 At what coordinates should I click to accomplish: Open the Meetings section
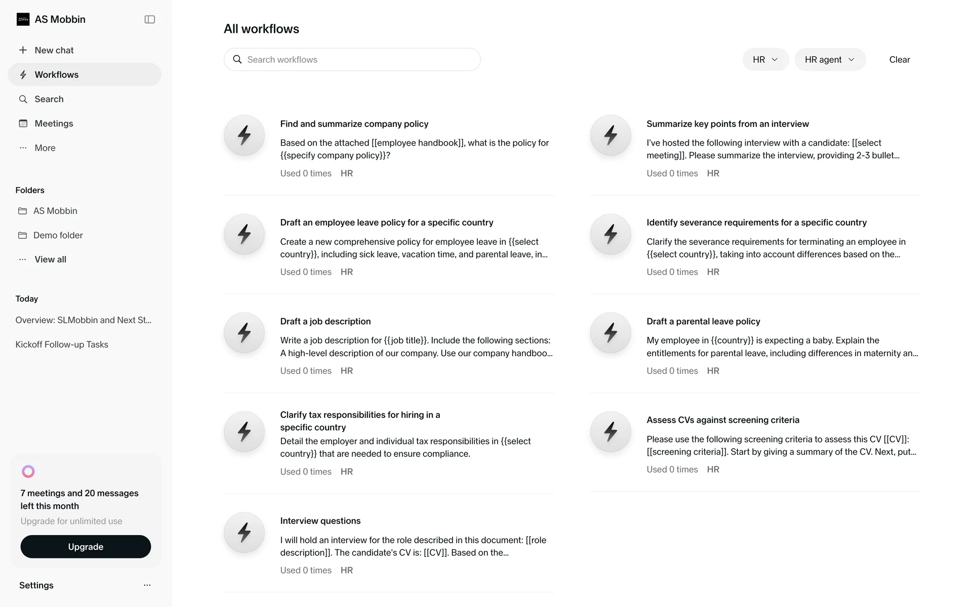coord(54,123)
